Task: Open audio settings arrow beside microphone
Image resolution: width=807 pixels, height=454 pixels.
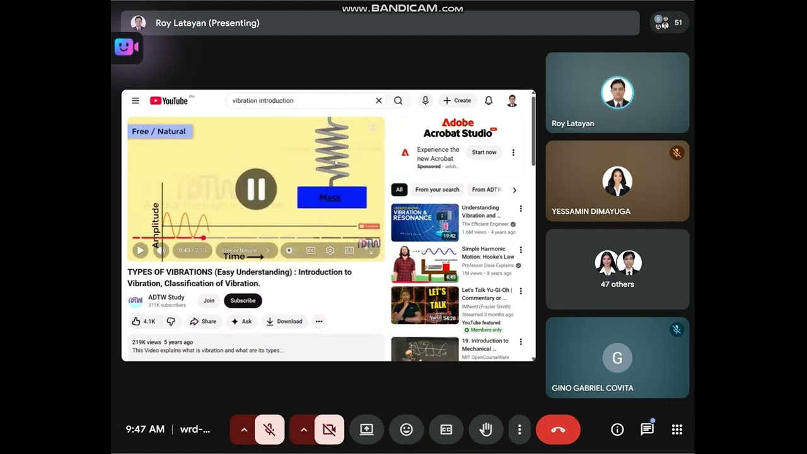Action: [x=243, y=429]
